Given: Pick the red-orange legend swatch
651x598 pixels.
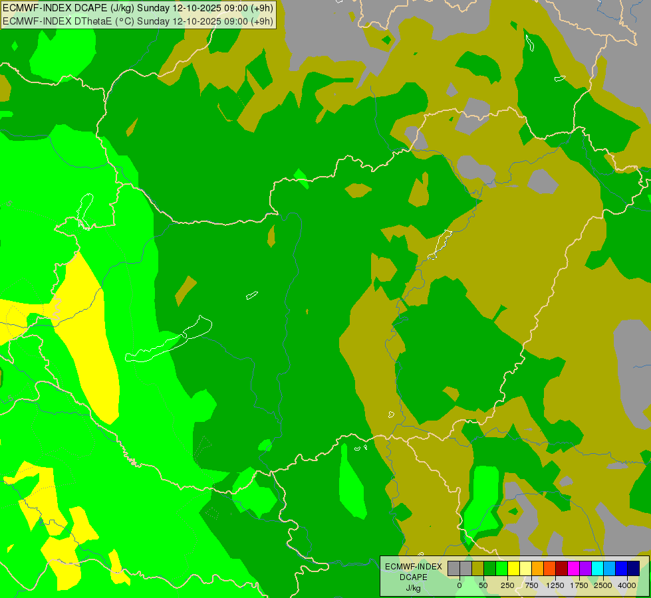Looking at the screenshot, I should (x=549, y=568).
